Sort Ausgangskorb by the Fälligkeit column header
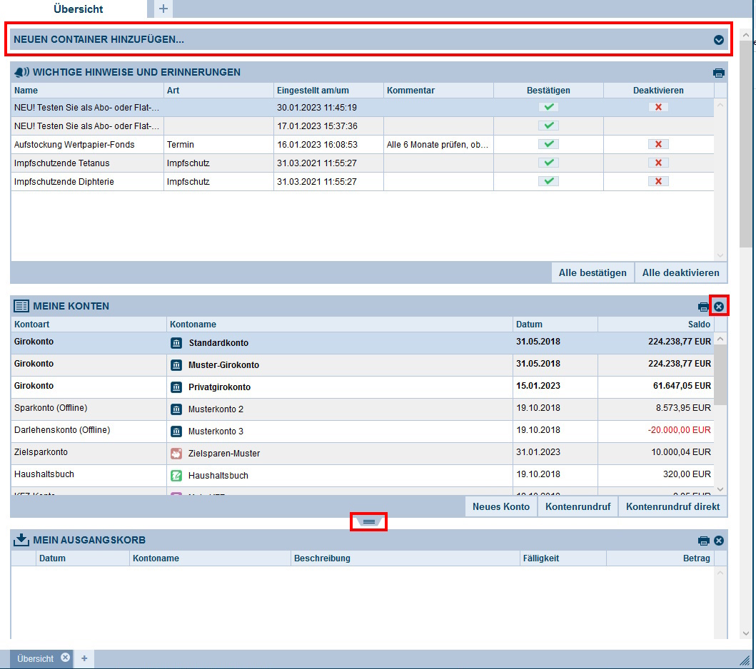 pyautogui.click(x=563, y=558)
